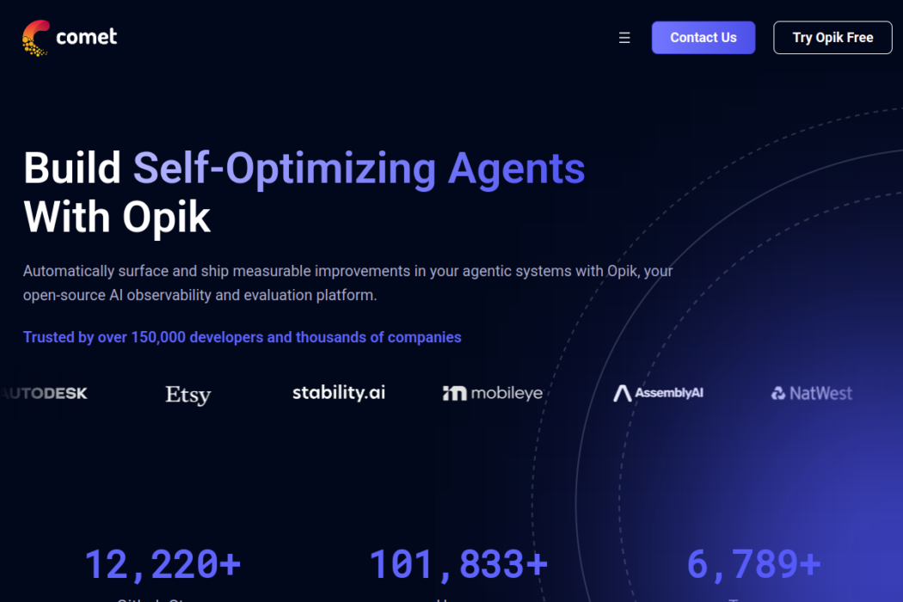Viewport: 903px width, 602px height.
Task: Click the purple "Self-Optimizing Agents" headline text
Action: 359,168
